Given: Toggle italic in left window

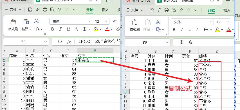Looking at the screenshot, I should (x=60, y=29).
